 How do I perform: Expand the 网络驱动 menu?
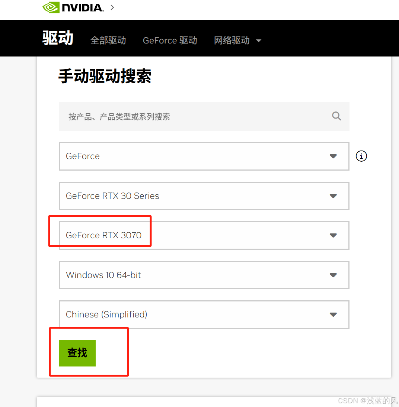click(237, 40)
